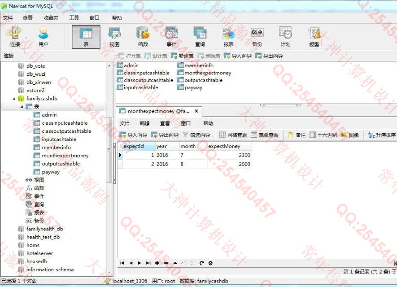Open the 模型 (Model) toolbar icon
Viewport: 397px width, 287px height.
(x=314, y=37)
